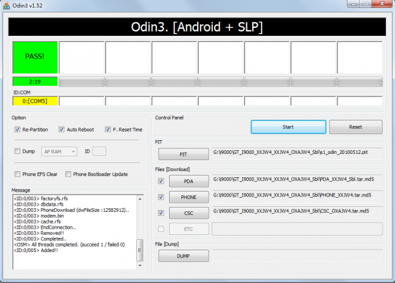Click the Start button
395x283 pixels.
pyautogui.click(x=288, y=127)
